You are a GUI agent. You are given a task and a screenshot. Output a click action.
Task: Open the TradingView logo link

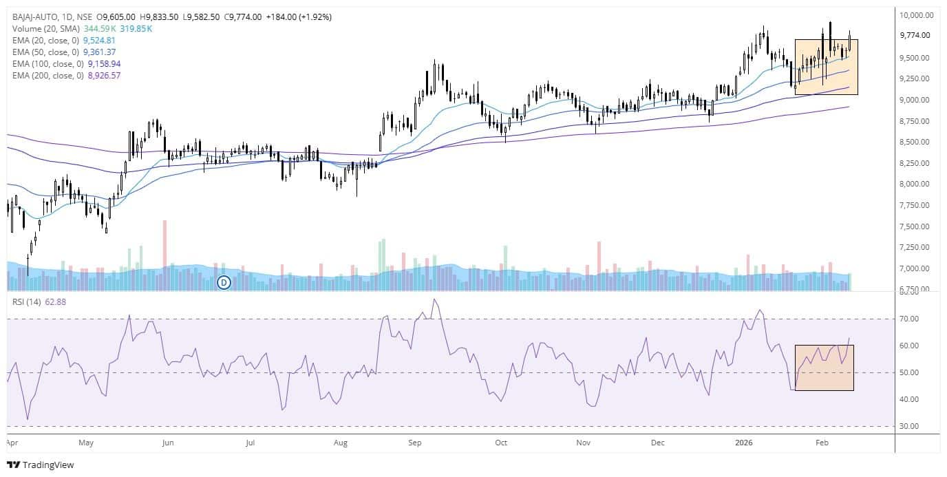tap(40, 465)
